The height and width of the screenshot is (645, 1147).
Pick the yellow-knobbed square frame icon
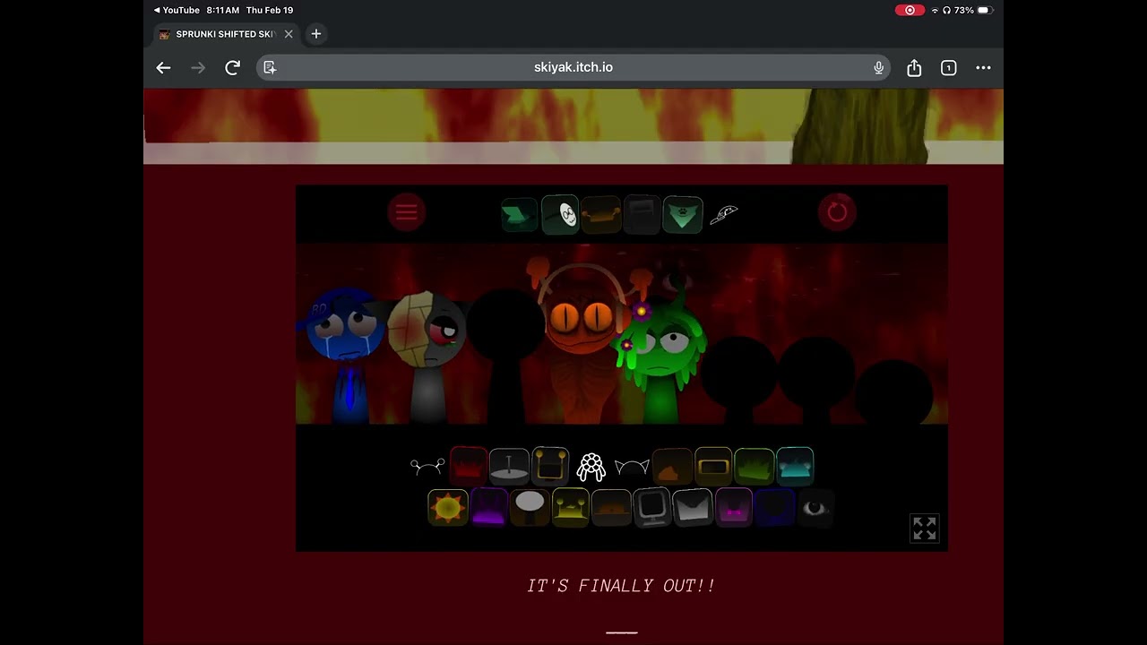pos(550,466)
